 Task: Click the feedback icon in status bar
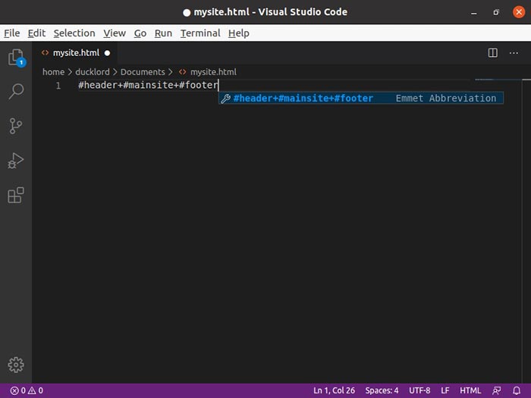coord(496,390)
